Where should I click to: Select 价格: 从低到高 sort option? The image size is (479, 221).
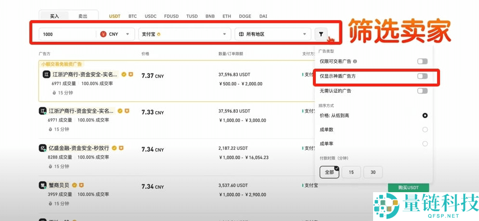coord(425,115)
